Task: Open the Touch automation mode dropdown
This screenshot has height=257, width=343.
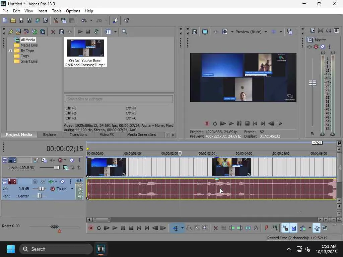Action: click(x=72, y=189)
